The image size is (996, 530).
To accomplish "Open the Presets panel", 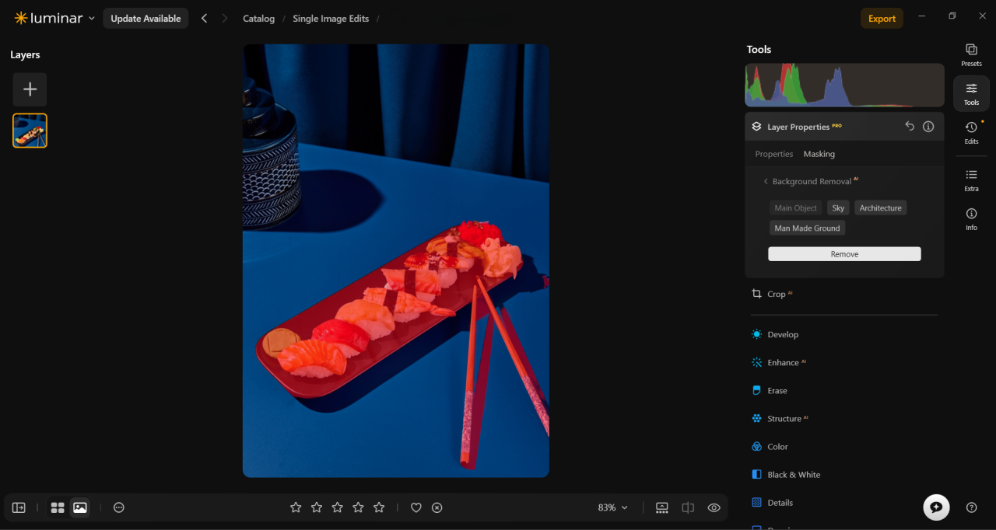I will 971,55.
